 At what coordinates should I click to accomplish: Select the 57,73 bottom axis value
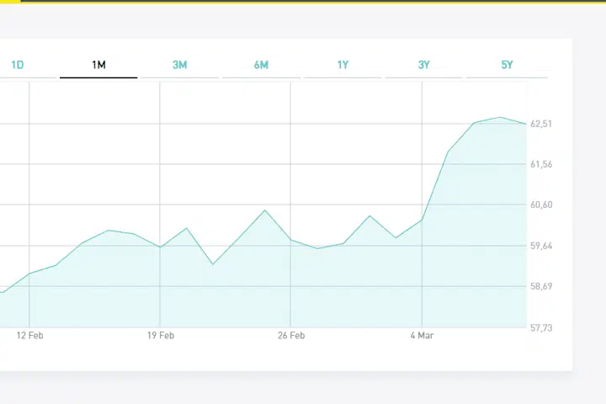(541, 327)
